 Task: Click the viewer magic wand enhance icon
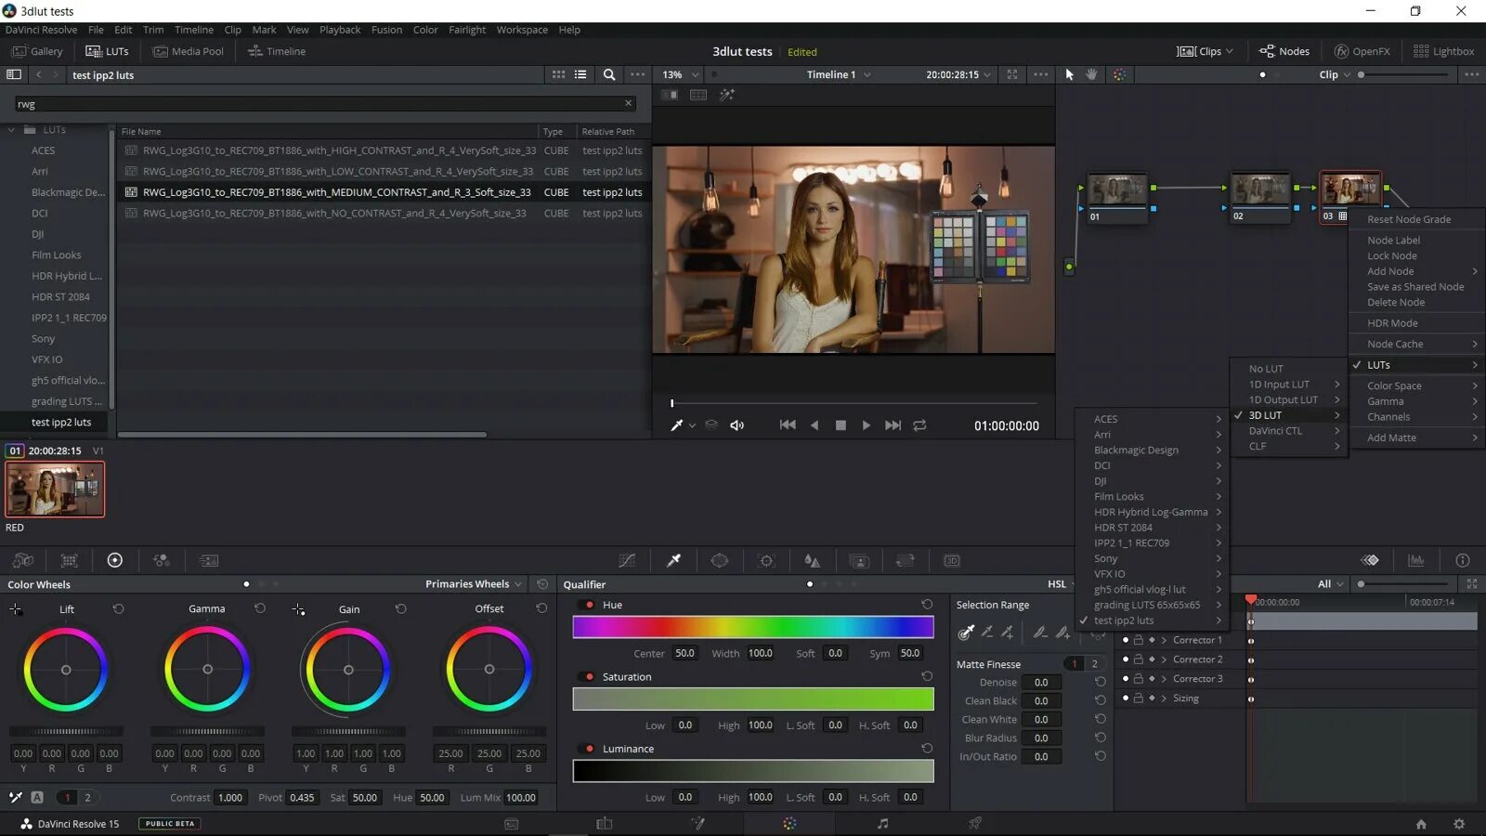(x=727, y=95)
